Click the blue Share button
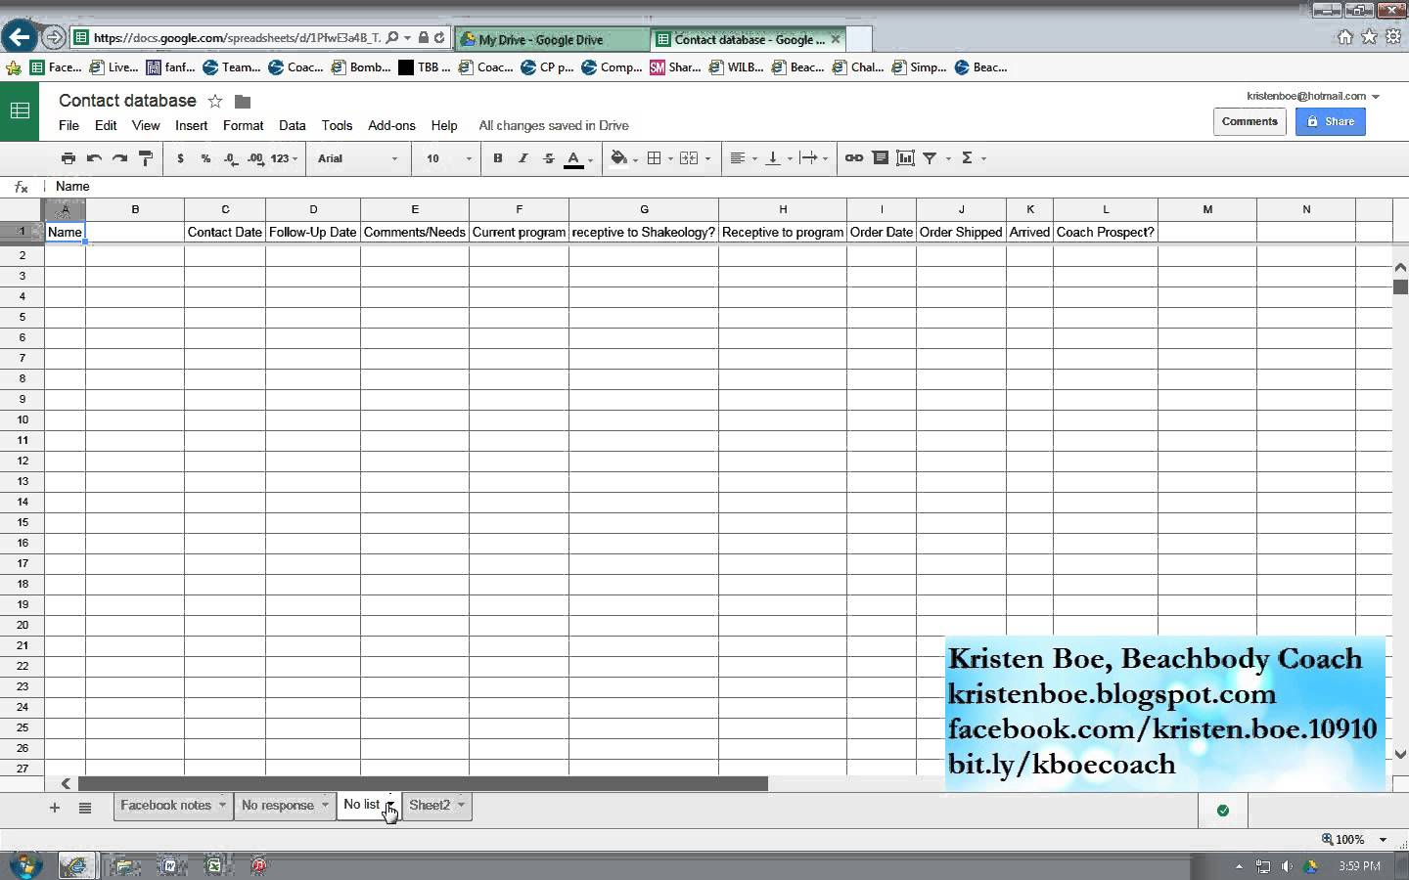This screenshot has height=880, width=1409. coord(1330,121)
